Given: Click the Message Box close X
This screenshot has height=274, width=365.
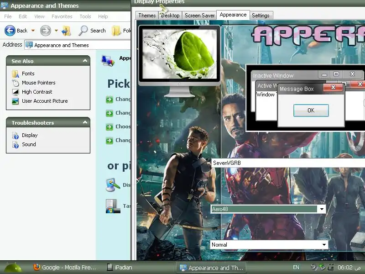Looking at the screenshot, I should coord(333,87).
